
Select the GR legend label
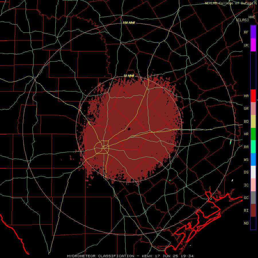[x=246, y=109]
